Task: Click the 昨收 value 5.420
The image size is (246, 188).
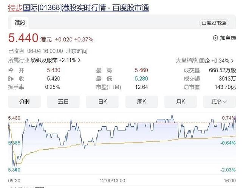Action: click(x=54, y=79)
